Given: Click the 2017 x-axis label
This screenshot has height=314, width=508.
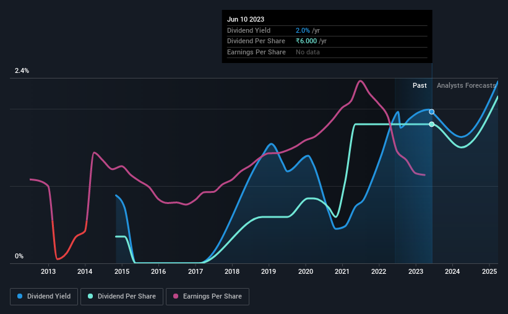Looking at the screenshot, I should (196, 271).
